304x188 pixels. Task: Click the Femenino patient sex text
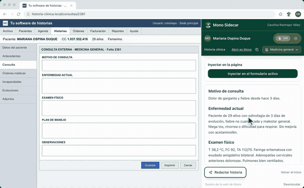(x=115, y=39)
